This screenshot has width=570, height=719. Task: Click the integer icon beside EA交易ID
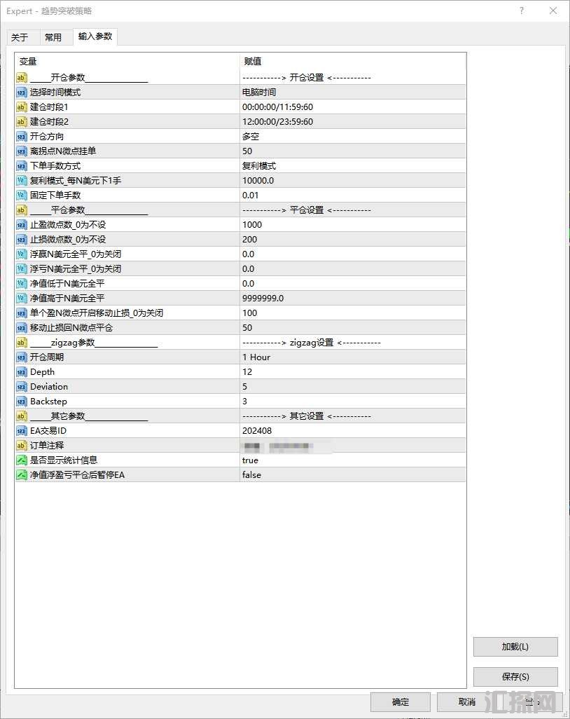coord(22,431)
